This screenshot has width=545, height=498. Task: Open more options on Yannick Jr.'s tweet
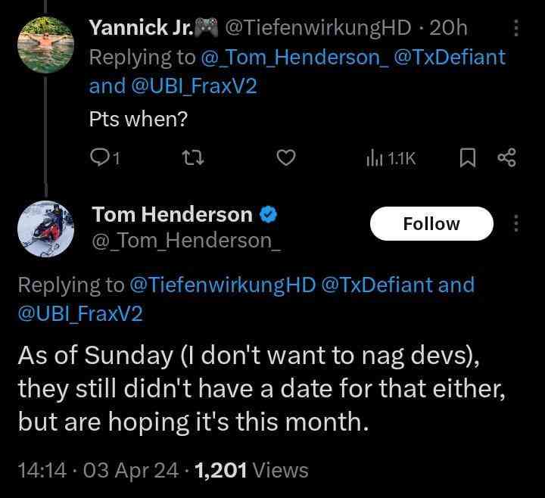pyautogui.click(x=516, y=29)
